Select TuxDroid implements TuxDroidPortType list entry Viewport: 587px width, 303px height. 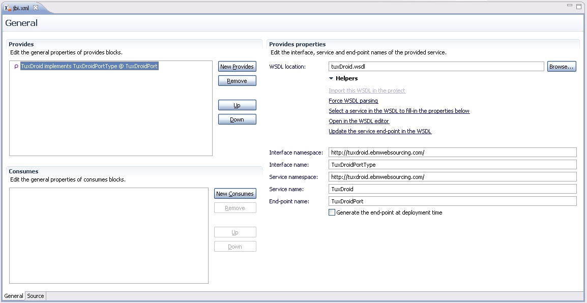pos(89,67)
